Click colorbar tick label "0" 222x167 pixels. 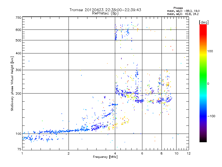[x=208, y=84]
